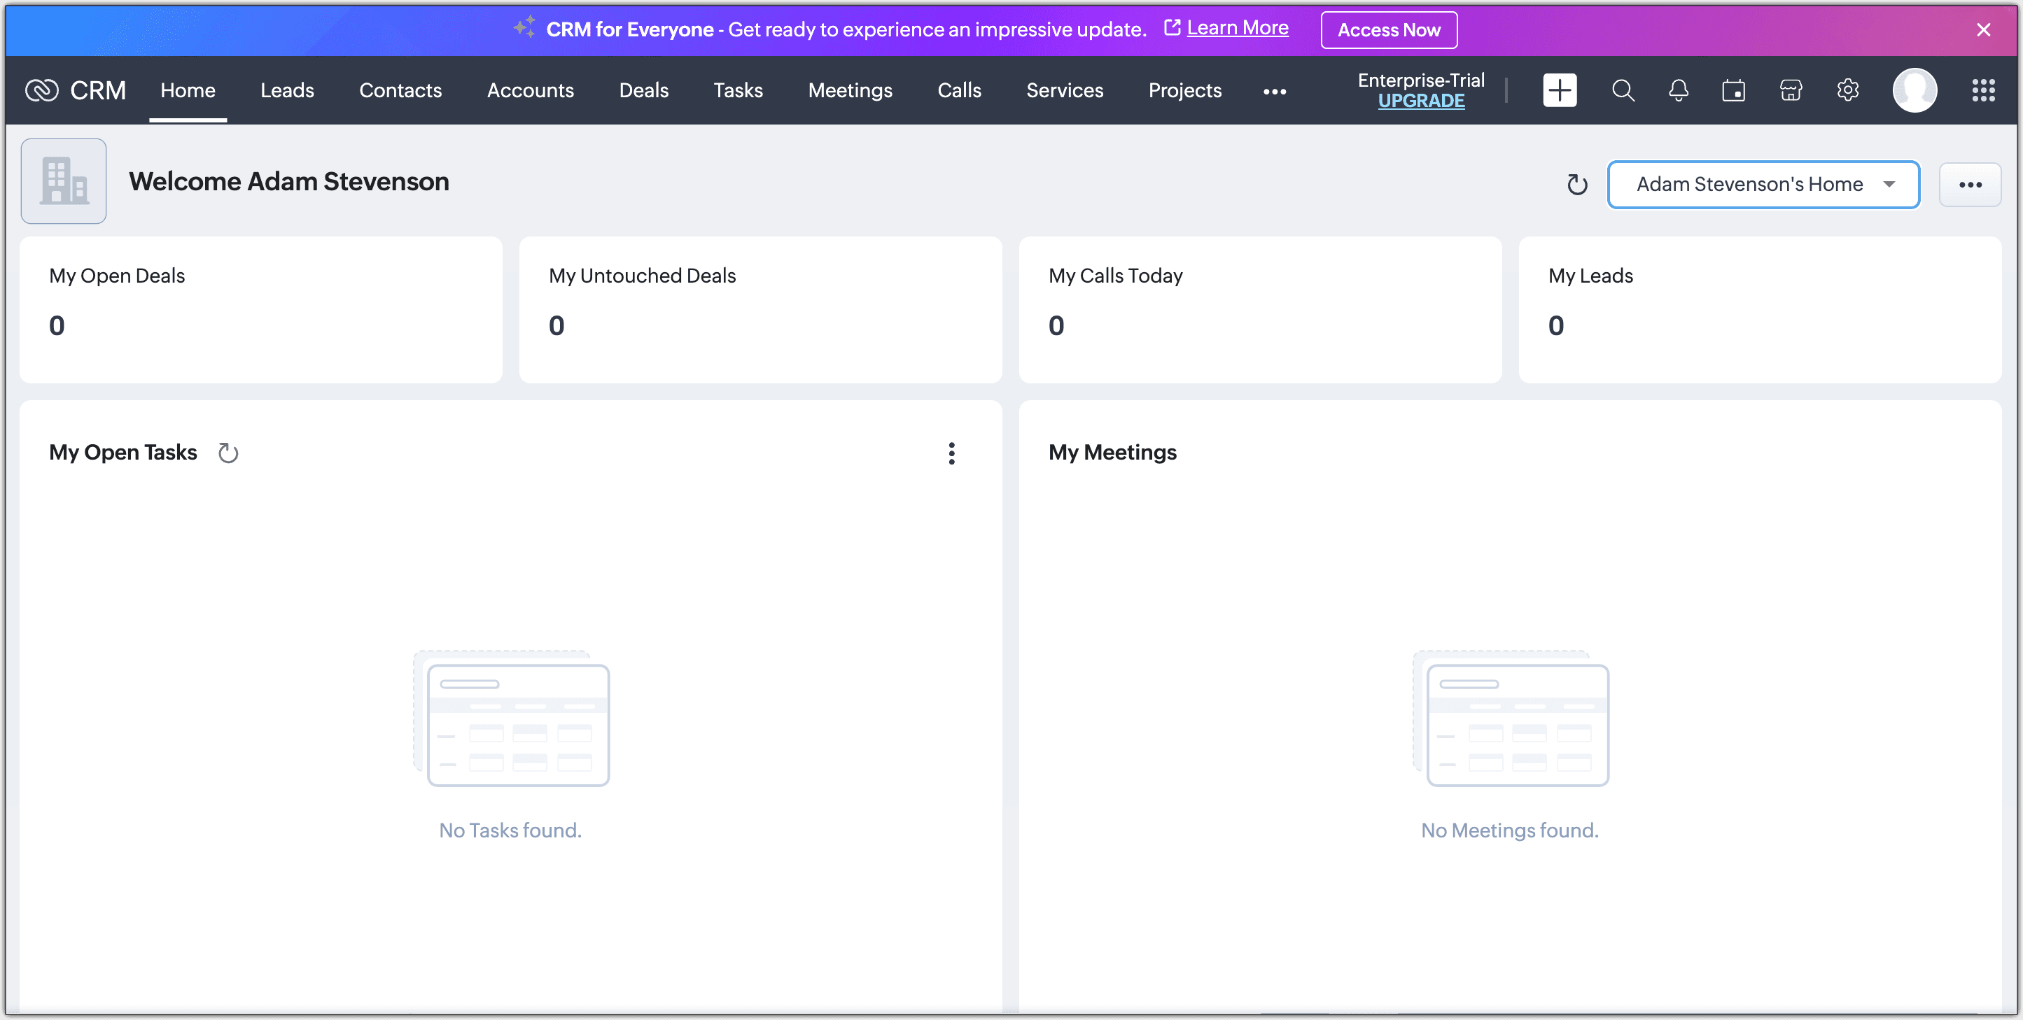
Task: Click the Enterprise-Trial label
Action: click(1421, 80)
